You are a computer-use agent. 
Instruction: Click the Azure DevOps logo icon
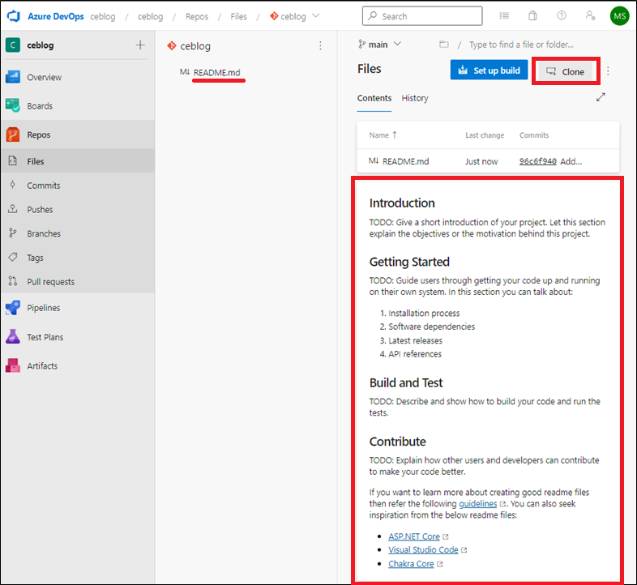pyautogui.click(x=14, y=16)
